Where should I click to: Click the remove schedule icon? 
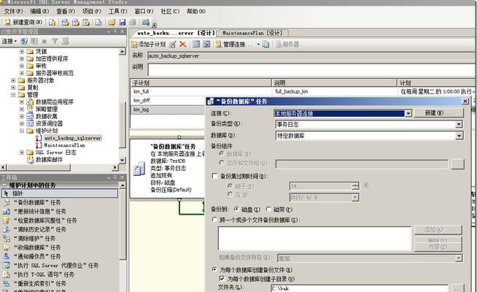206,44
